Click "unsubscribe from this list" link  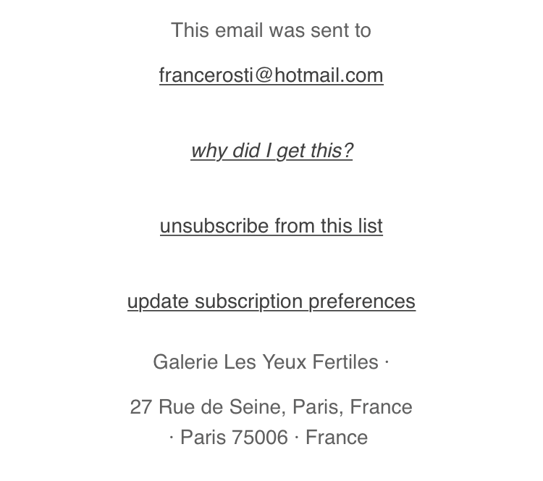[271, 226]
